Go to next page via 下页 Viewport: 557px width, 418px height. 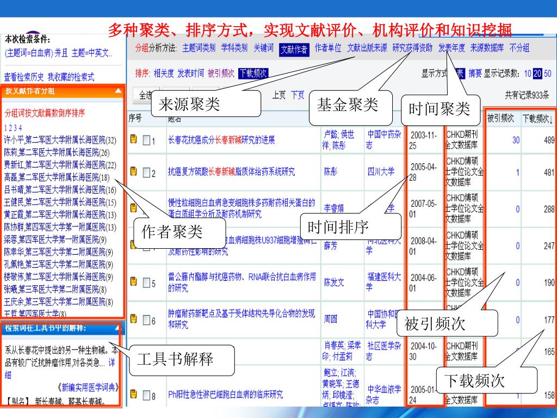click(x=298, y=95)
